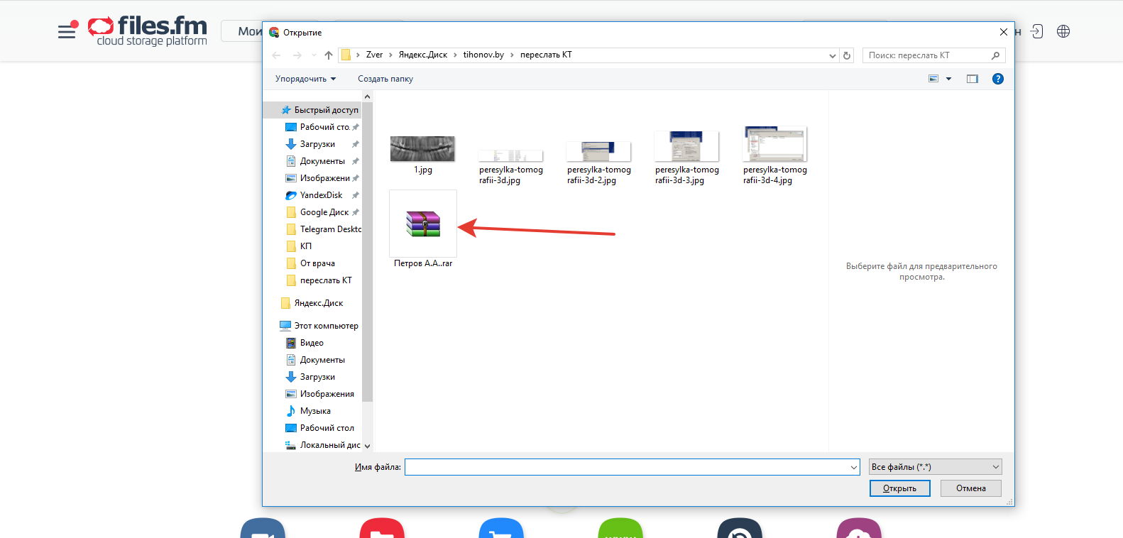The height and width of the screenshot is (538, 1123).
Task: Click Создать папку in the toolbar
Action: pos(385,79)
